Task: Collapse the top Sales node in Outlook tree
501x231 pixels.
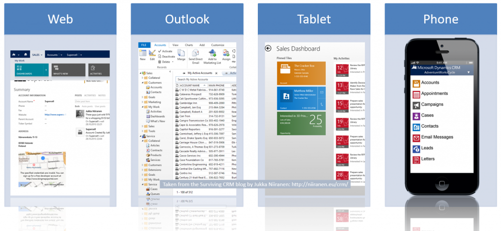Action: pos(141,73)
